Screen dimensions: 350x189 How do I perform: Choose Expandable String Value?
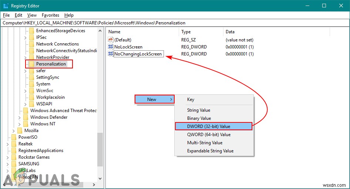point(214,151)
